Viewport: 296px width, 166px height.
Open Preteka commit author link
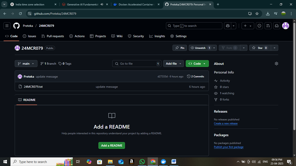(x=29, y=77)
